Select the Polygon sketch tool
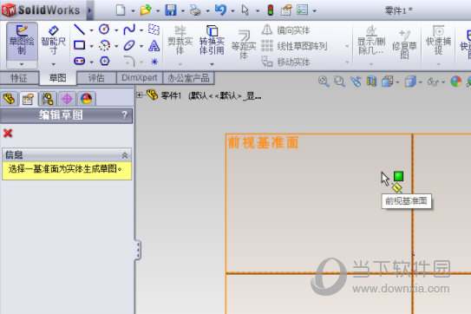 click(x=105, y=62)
